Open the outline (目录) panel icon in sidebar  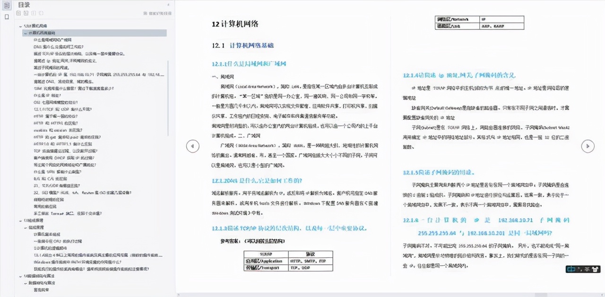(7, 5)
